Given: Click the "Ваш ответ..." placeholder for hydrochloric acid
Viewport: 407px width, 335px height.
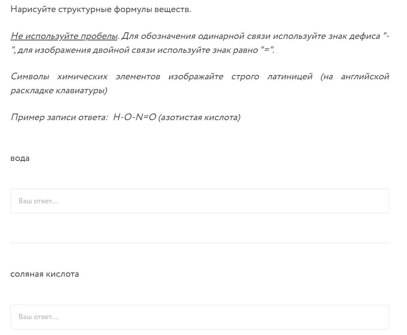Looking at the screenshot, I should (38, 317).
